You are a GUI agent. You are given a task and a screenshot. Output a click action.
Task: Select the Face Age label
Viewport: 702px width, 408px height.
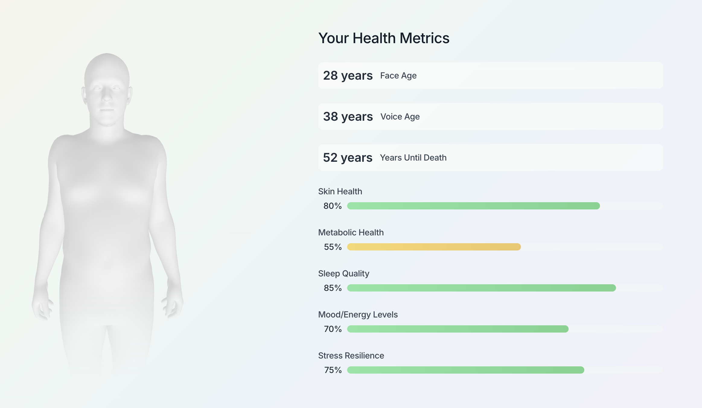click(x=398, y=76)
